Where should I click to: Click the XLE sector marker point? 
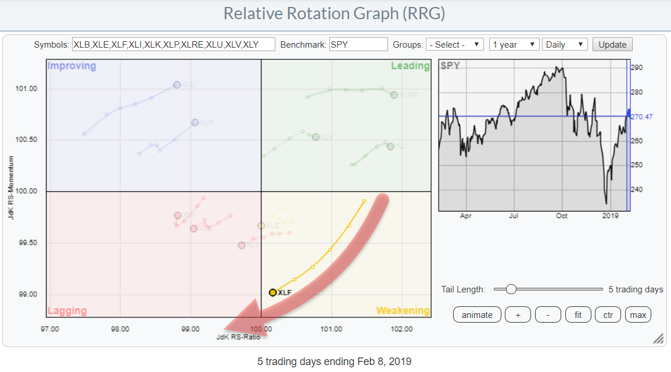pyautogui.click(x=261, y=226)
